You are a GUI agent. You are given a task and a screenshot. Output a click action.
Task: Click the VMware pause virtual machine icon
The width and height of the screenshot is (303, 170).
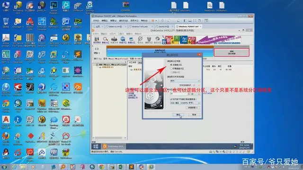pyautogui.click(x=152, y=21)
